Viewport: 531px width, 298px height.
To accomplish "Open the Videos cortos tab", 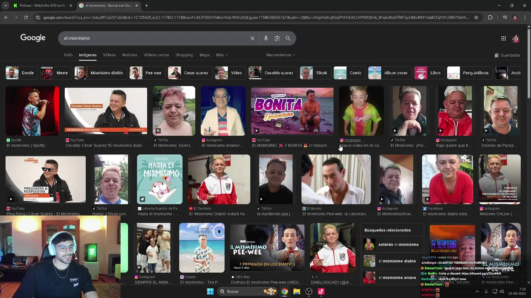I will coord(156,55).
